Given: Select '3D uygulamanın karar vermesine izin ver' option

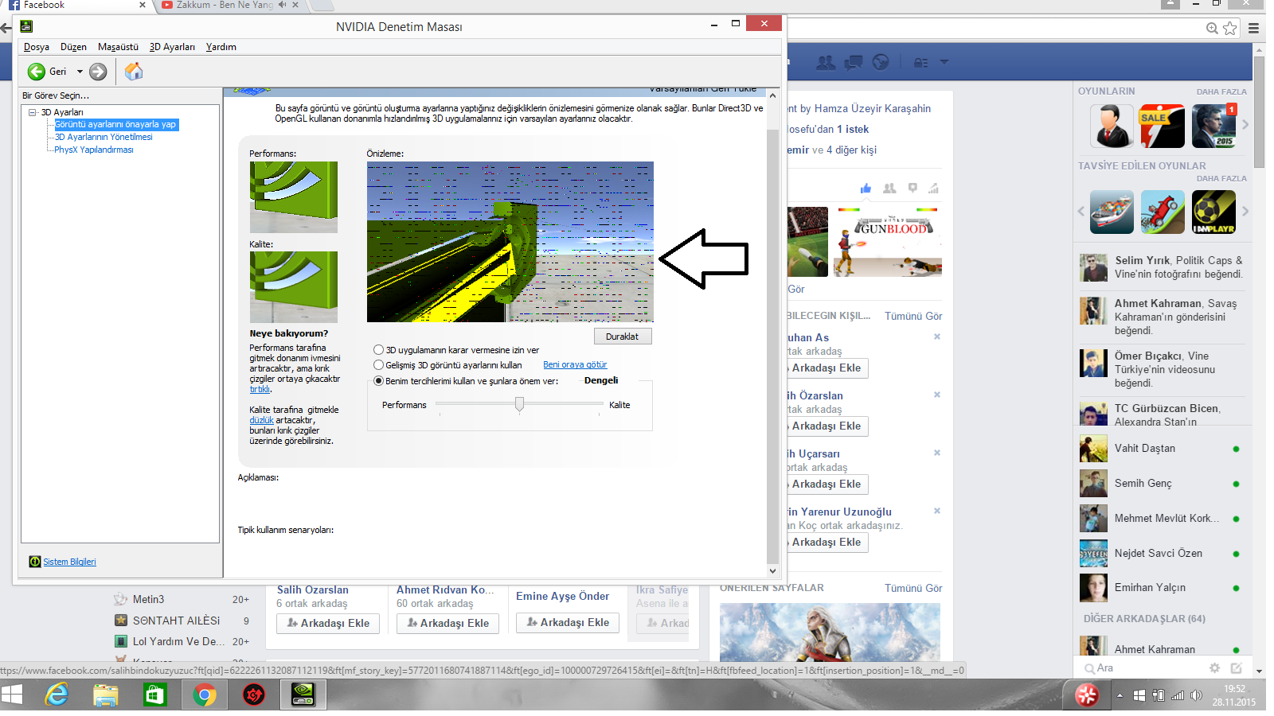Looking at the screenshot, I should point(379,350).
